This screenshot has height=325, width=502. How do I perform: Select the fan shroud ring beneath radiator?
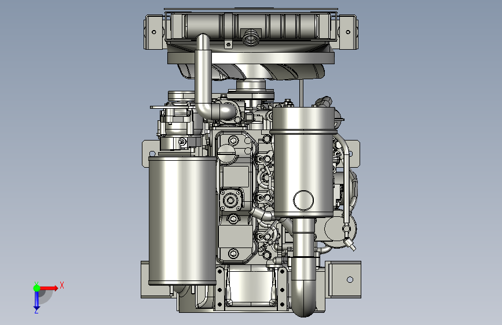(x=251, y=58)
